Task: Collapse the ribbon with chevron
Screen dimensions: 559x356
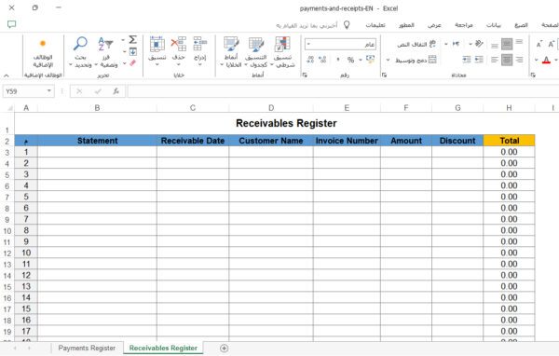Action: (7, 75)
